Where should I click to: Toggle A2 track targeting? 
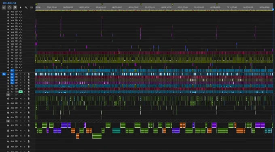click(12, 77)
